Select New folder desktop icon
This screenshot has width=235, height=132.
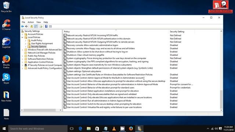click(x=6, y=96)
